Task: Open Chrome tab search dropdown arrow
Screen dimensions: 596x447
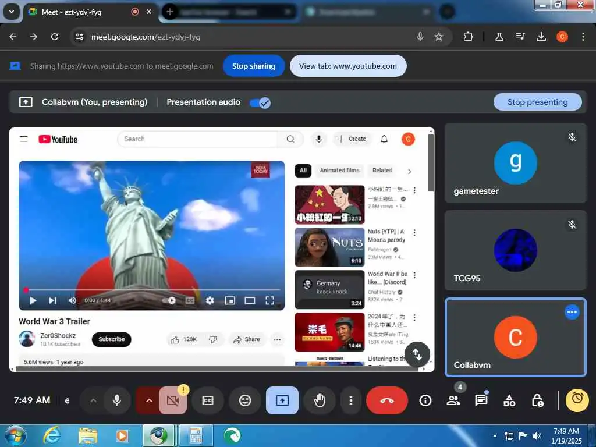Action: pos(12,12)
